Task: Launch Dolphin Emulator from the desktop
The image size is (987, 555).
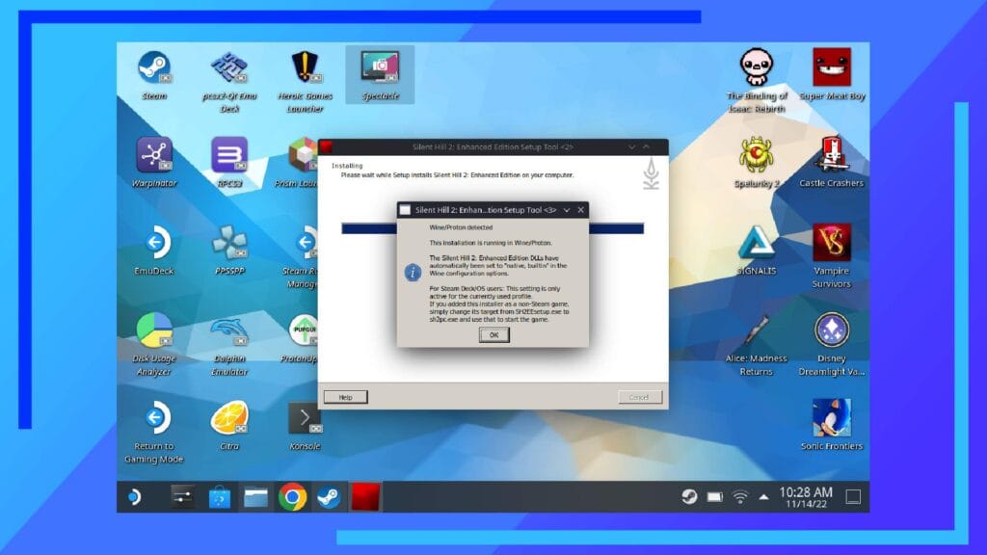Action: 229,332
